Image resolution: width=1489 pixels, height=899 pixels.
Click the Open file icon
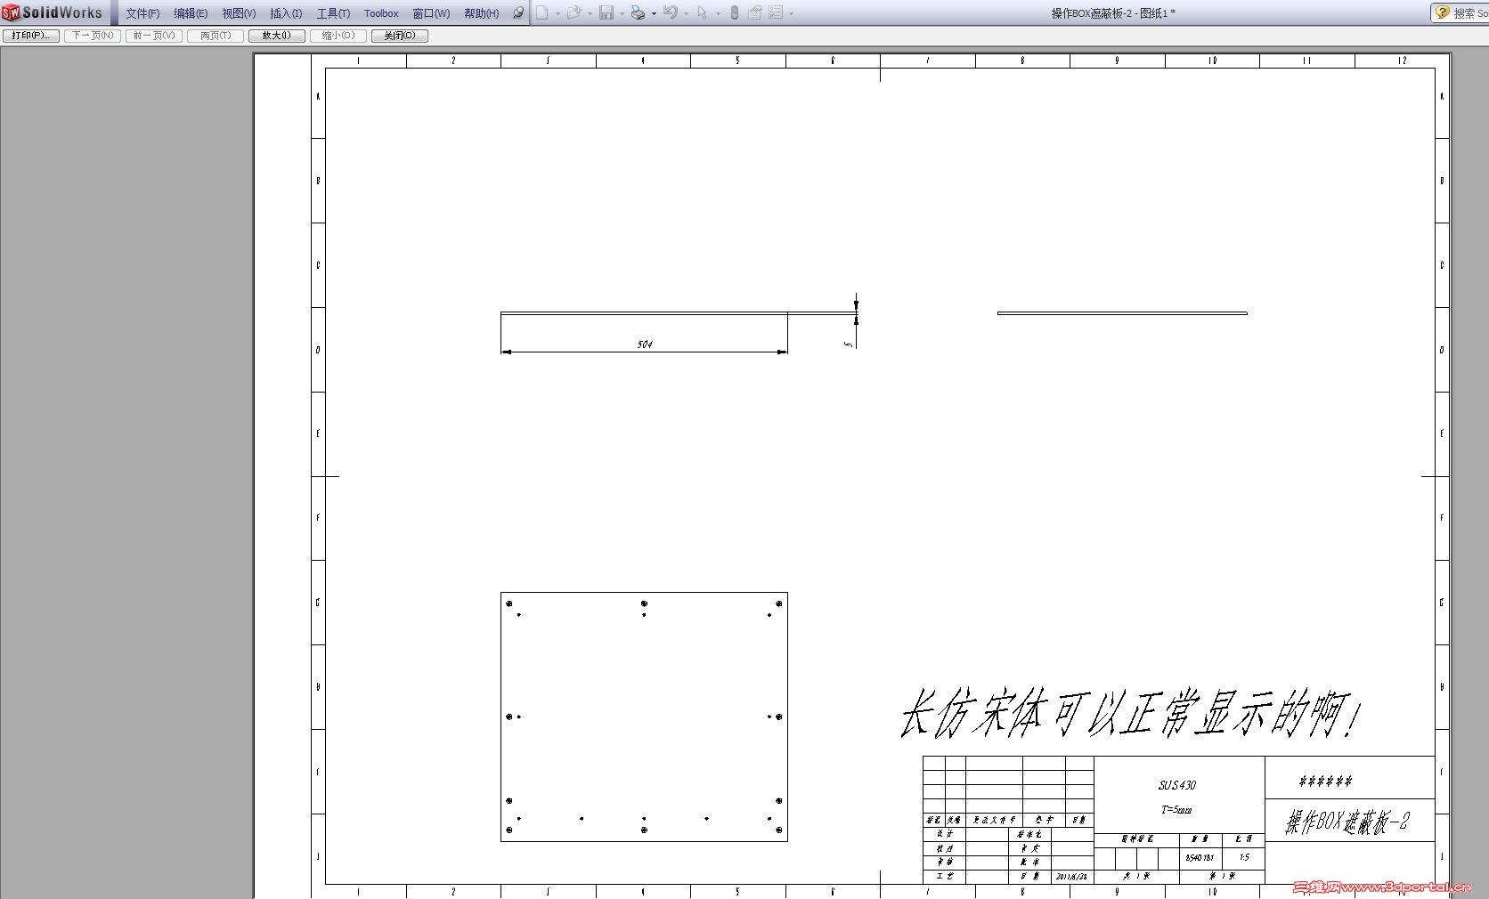click(x=574, y=12)
